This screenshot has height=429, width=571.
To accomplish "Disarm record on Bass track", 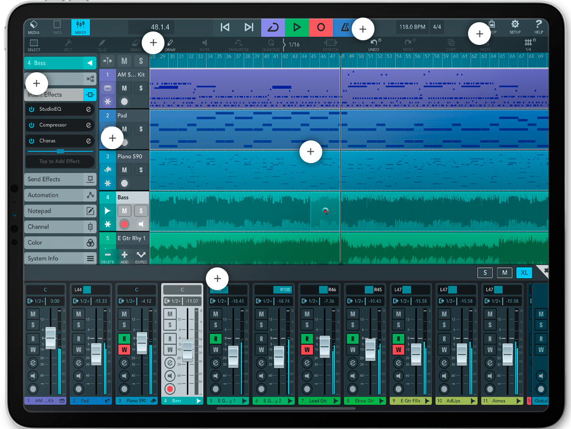I will 124,224.
